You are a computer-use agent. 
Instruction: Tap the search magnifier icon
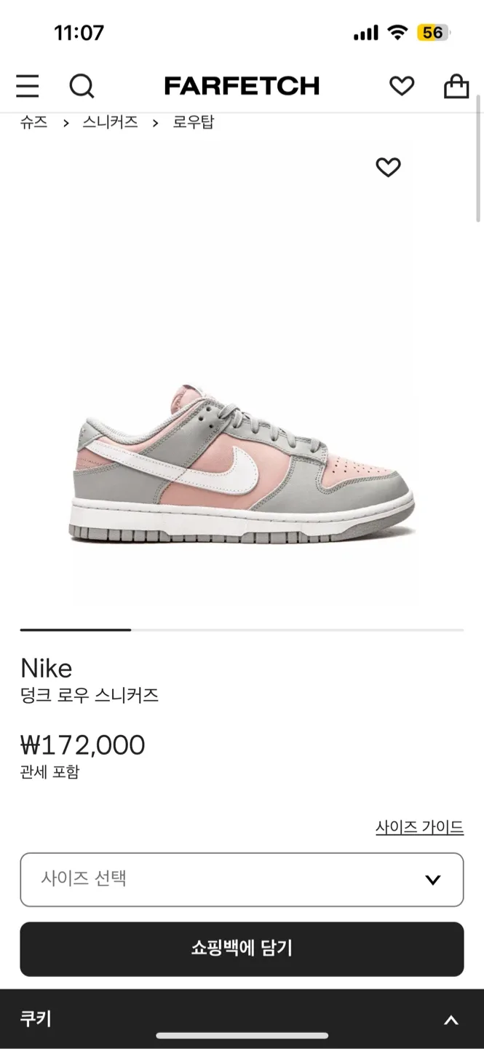(82, 86)
